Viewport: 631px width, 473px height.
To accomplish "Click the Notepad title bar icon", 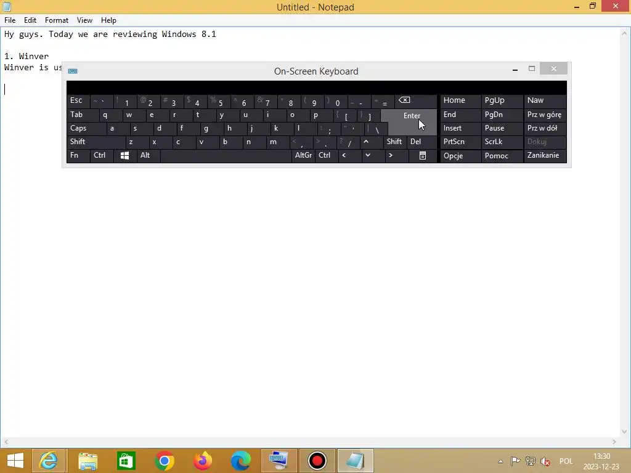I will coord(6,7).
